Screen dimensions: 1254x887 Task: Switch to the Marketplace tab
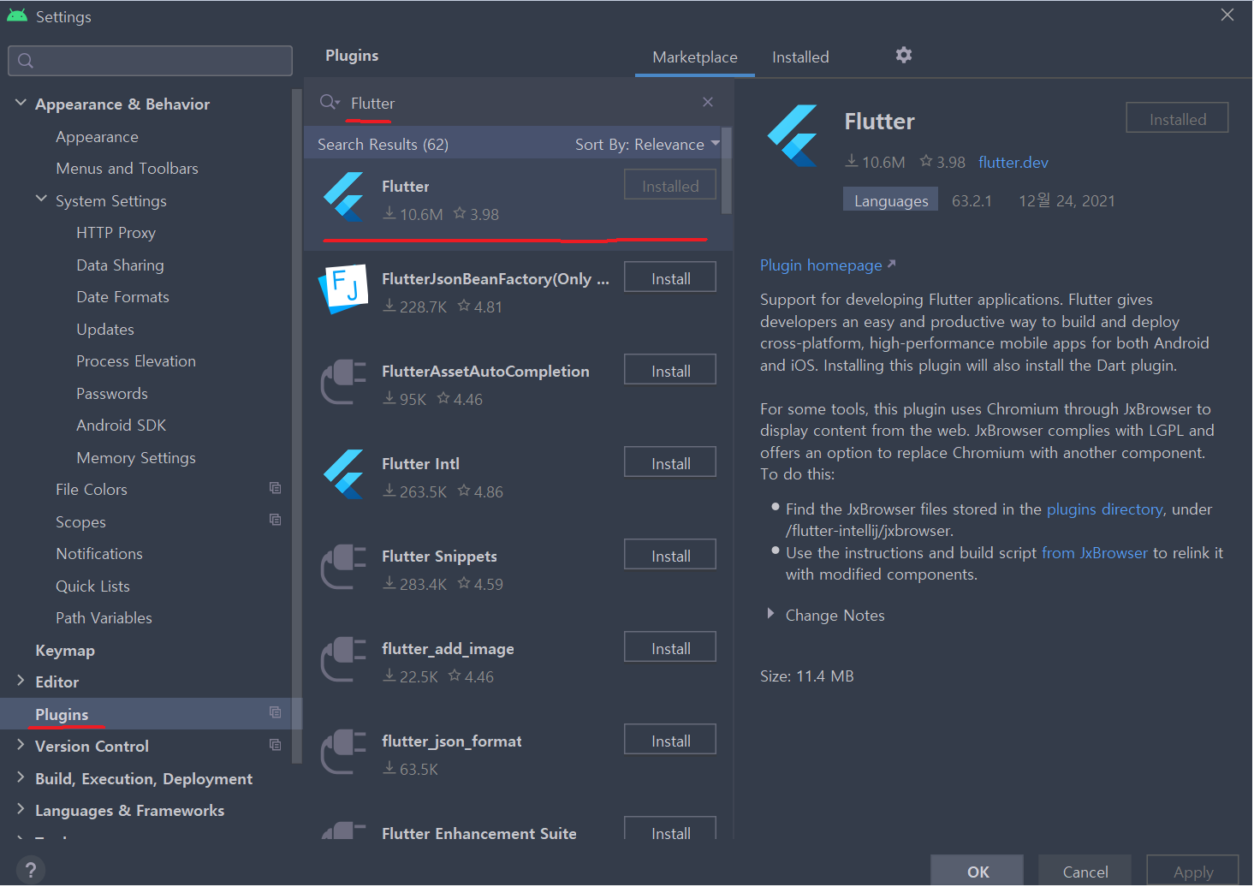pos(694,57)
